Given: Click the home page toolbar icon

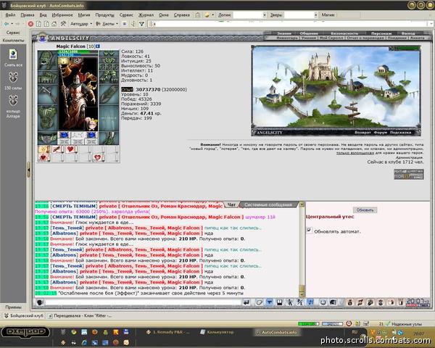Looking at the screenshot, I should [54, 24].
